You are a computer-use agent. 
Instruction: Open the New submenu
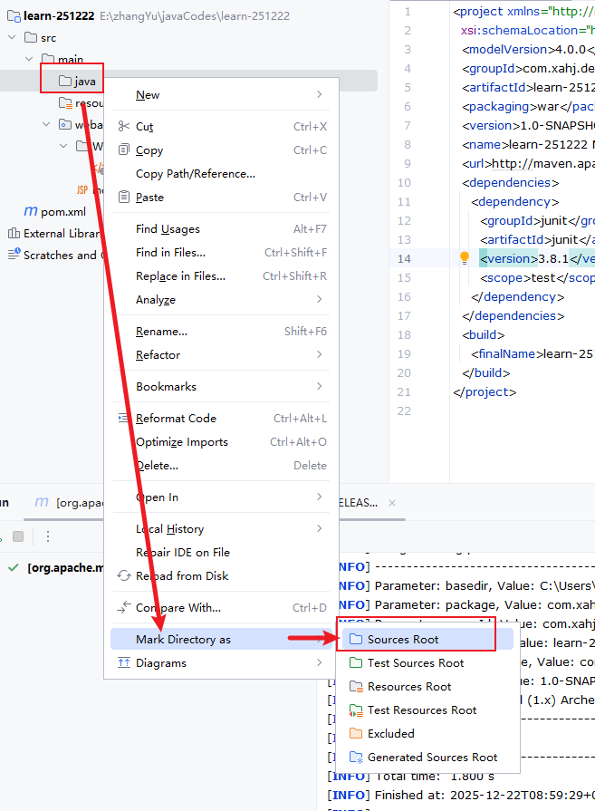[x=221, y=94]
